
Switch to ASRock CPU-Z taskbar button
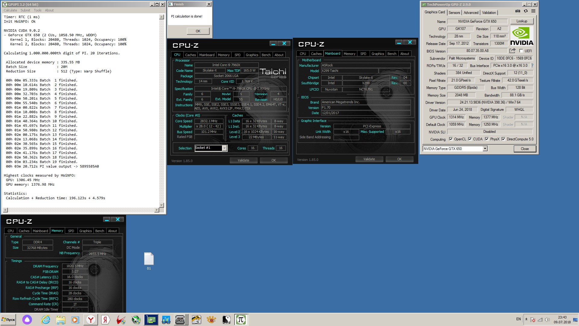tap(180, 320)
